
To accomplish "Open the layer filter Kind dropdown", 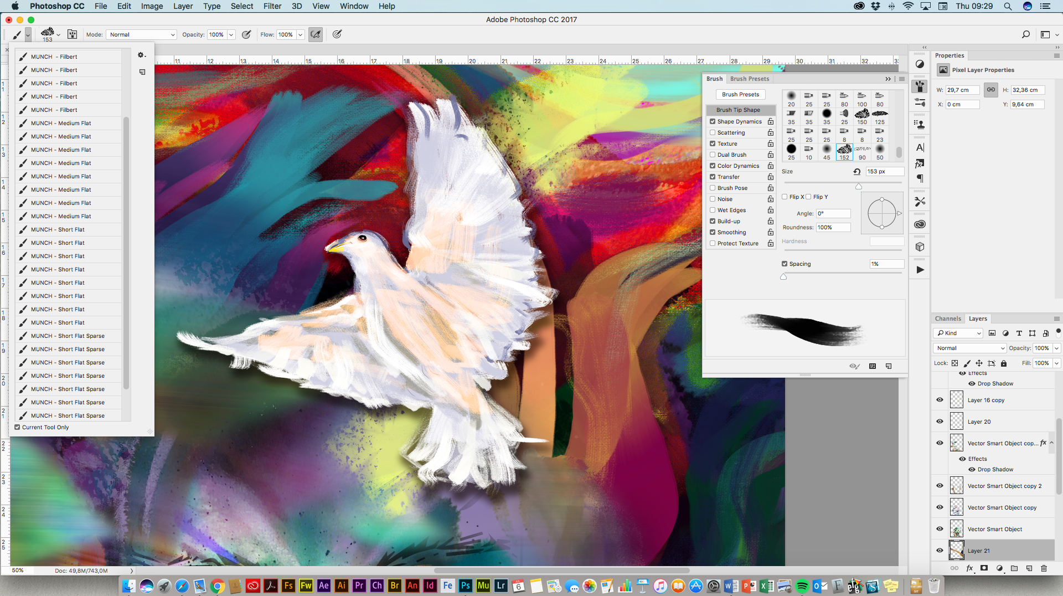I will click(x=958, y=333).
